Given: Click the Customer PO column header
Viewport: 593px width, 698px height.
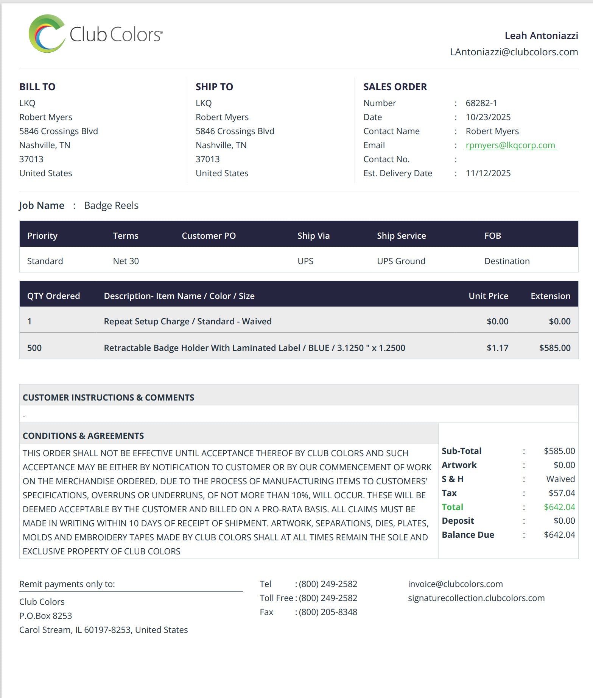Looking at the screenshot, I should 209,236.
